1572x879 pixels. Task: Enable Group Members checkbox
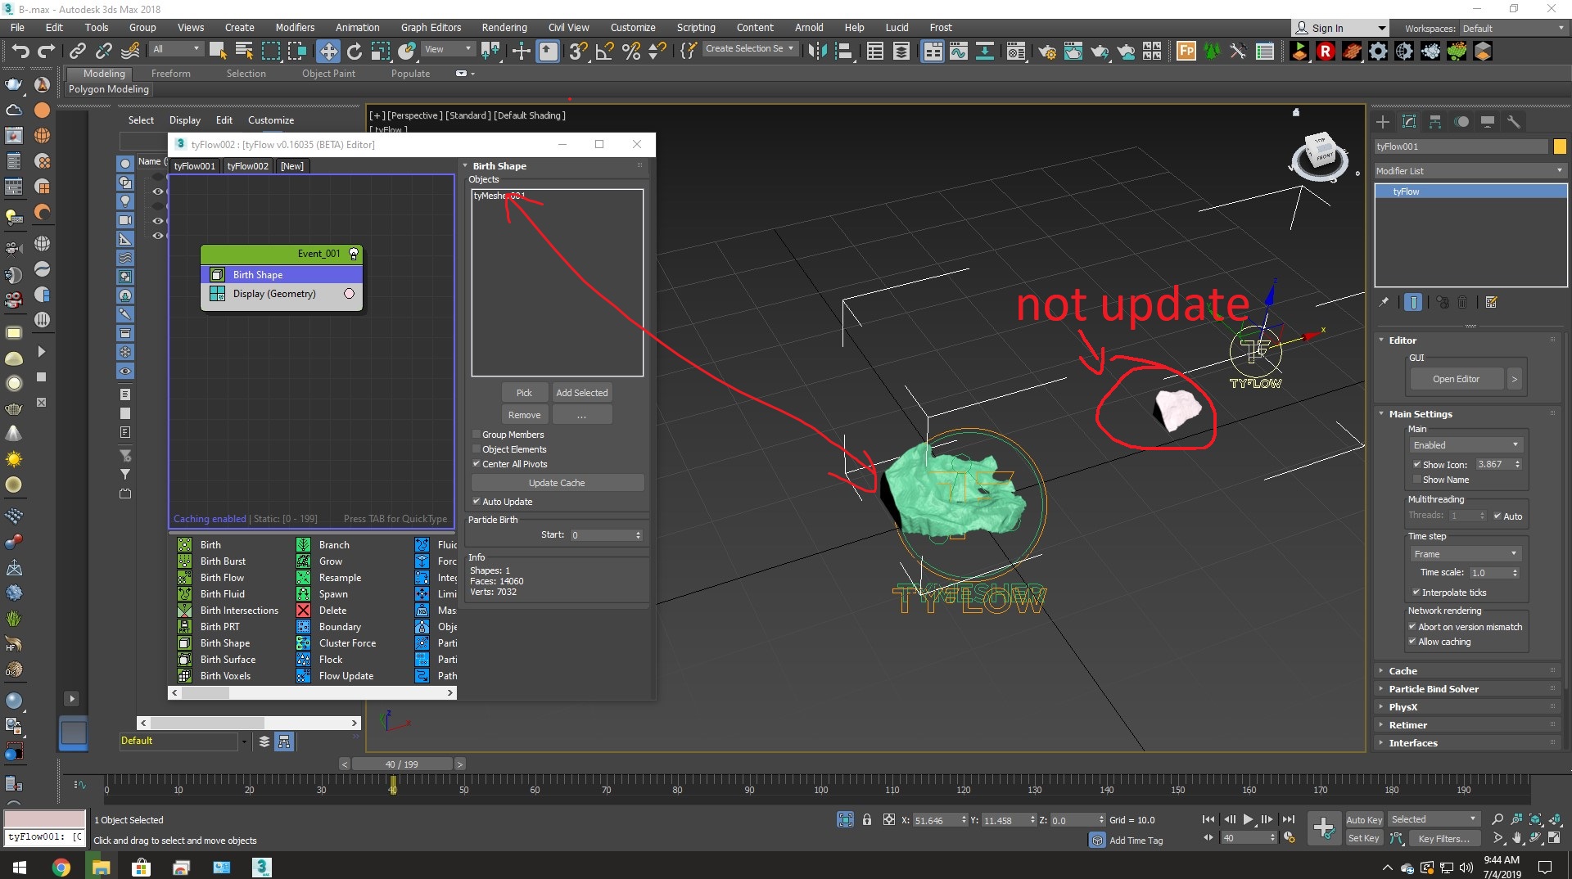click(477, 435)
